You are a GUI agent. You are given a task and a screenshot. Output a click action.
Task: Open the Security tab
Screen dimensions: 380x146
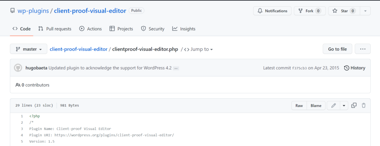coord(153,29)
